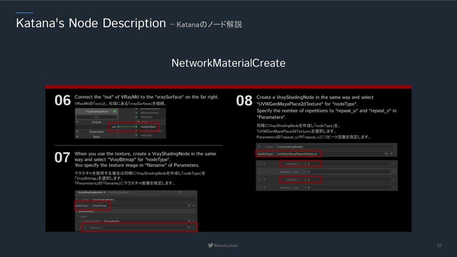Click the keyframe icon beside repeat_v_tex value
The image size is (457, 257).
[x=305, y=187]
